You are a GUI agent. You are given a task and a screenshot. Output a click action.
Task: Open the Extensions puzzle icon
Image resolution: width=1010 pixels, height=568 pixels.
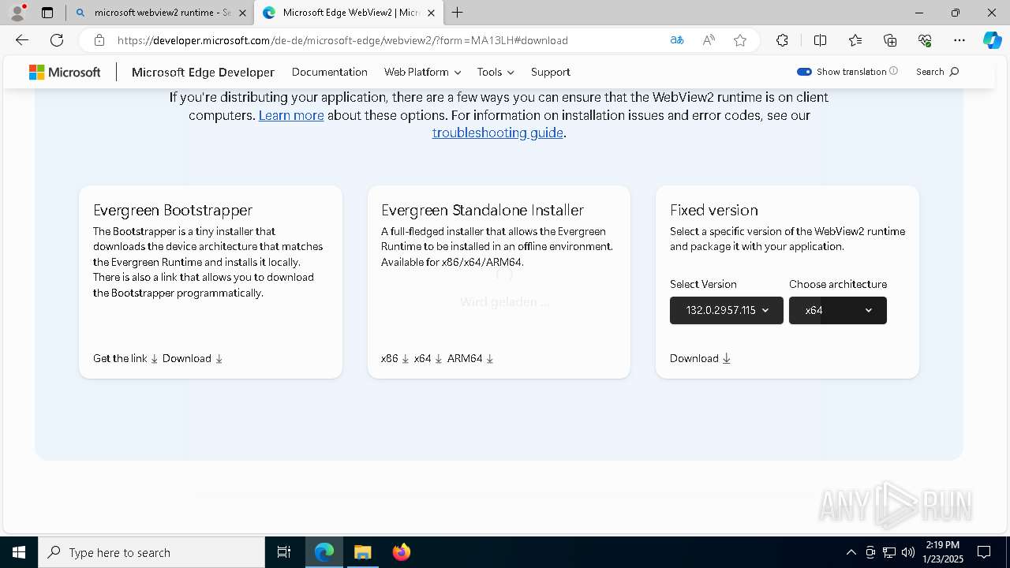[782, 40]
